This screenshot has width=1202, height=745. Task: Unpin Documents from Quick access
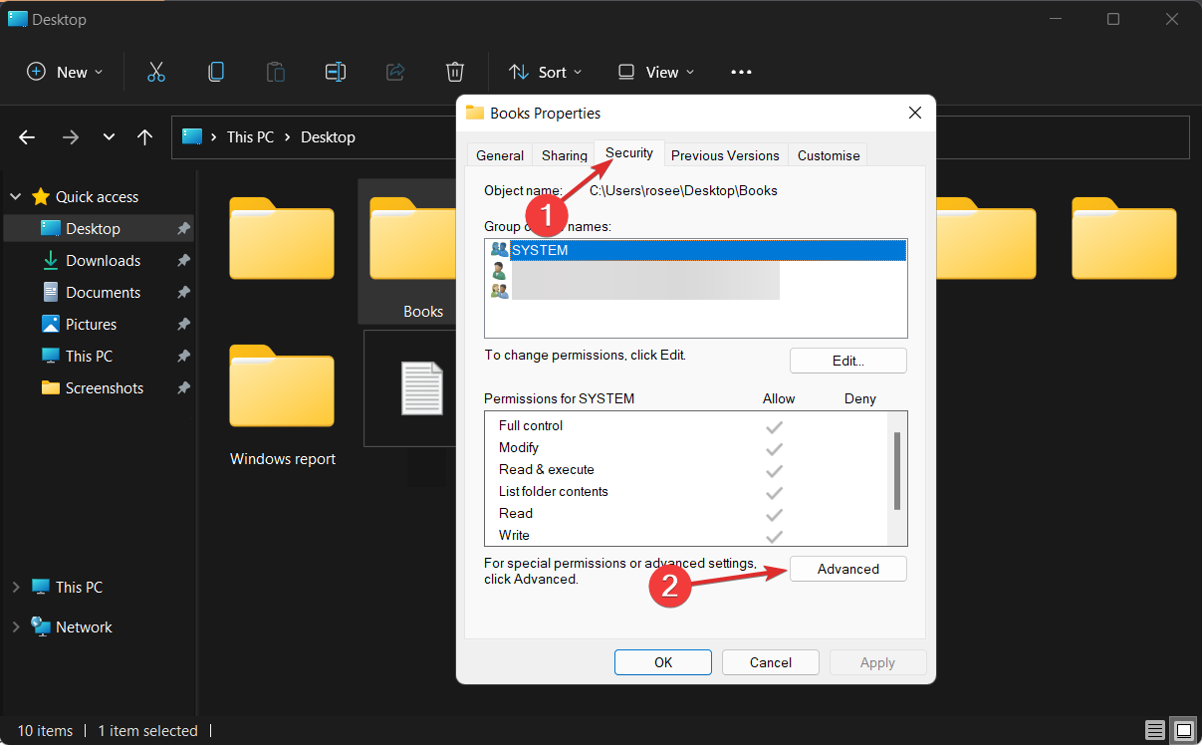coord(181,292)
